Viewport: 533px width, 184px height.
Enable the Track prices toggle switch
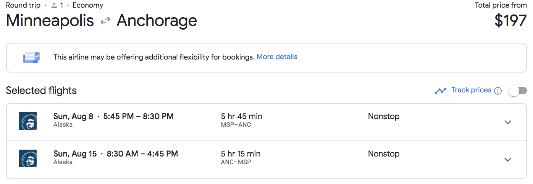tap(518, 90)
